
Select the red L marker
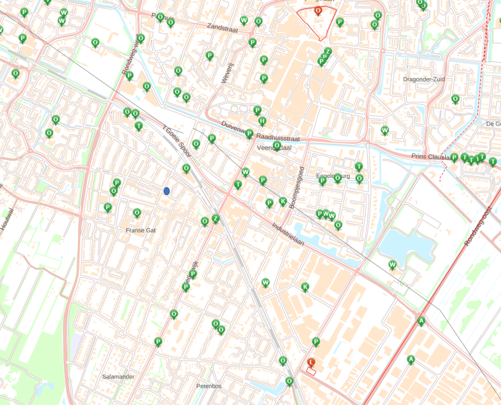tap(311, 362)
